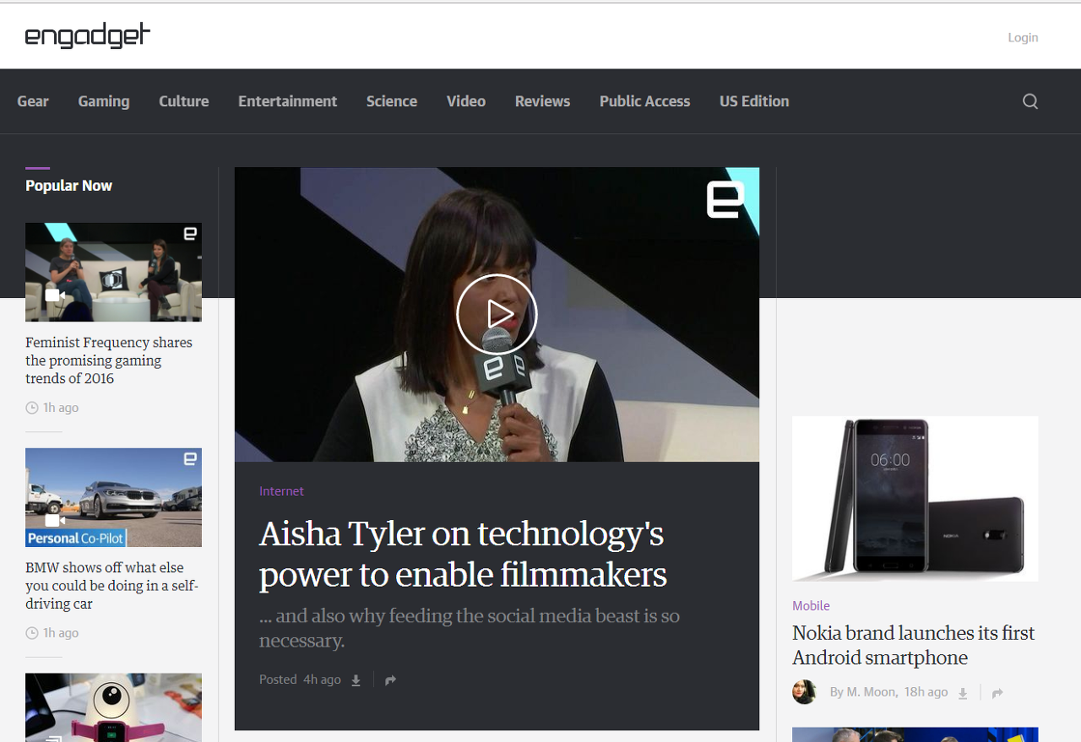Screen dimensions: 1081x742
Task: Click the clock icon under Feminist Frequency story
Action: [32, 408]
